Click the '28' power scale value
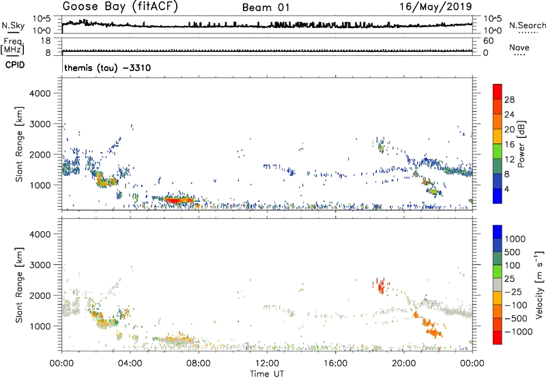Screen dimensions: 546x378 point(509,100)
